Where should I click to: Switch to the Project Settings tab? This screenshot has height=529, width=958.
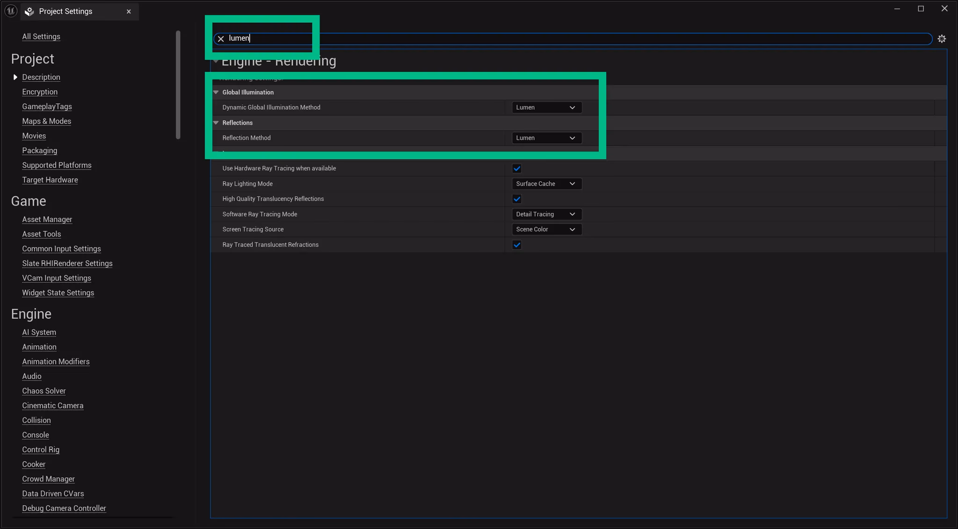[x=65, y=11]
